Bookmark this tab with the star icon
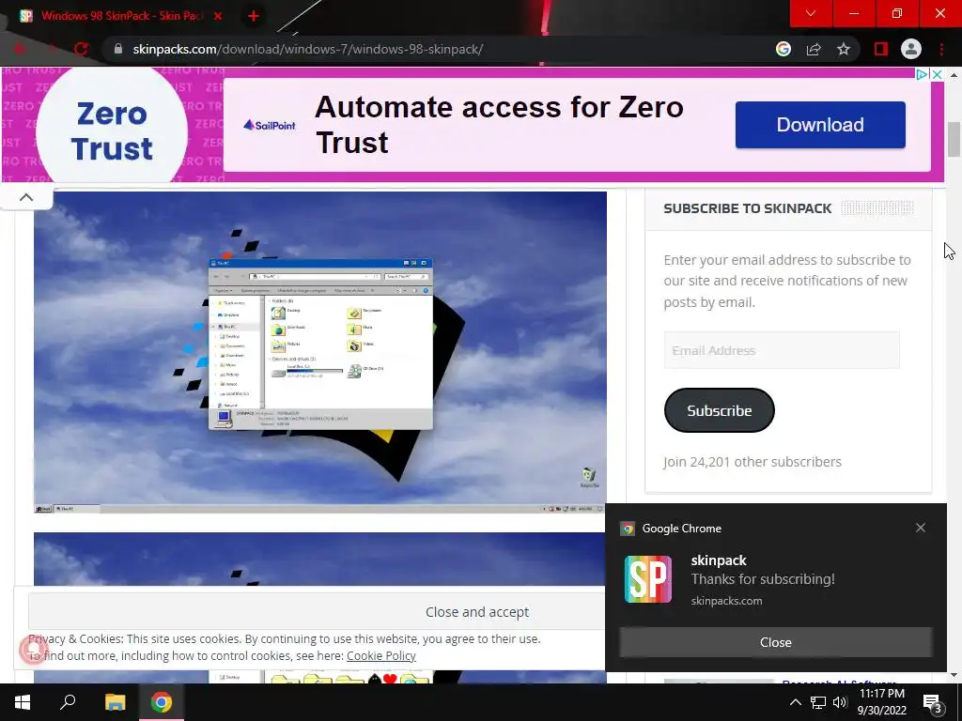Image resolution: width=962 pixels, height=721 pixels. (x=844, y=49)
